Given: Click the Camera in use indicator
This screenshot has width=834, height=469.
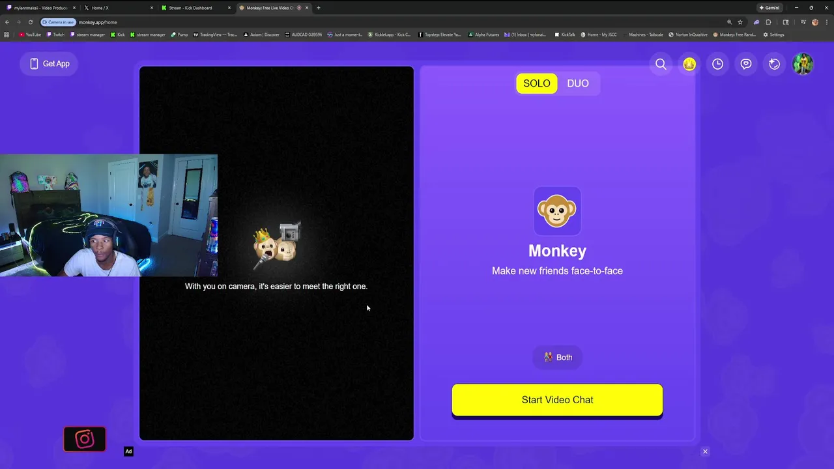Looking at the screenshot, I should tap(58, 22).
